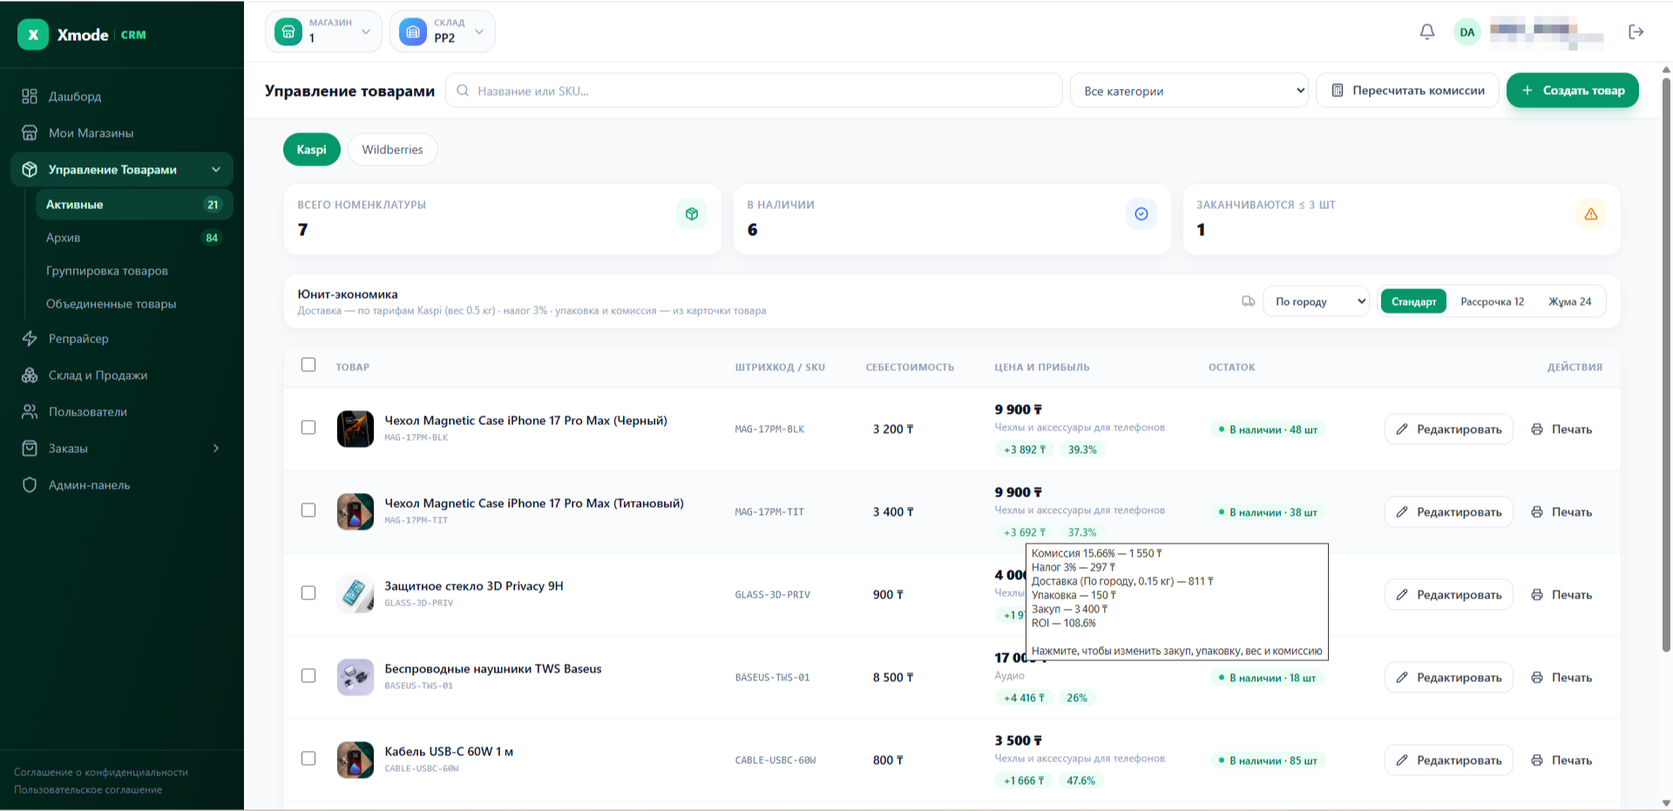Click Печать for Кабель USB-C 60W 1 м
Screen dimensions: 1673x811
point(1561,760)
